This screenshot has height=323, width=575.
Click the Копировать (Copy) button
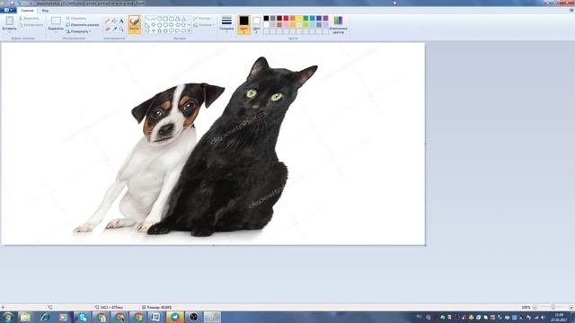(x=31, y=25)
